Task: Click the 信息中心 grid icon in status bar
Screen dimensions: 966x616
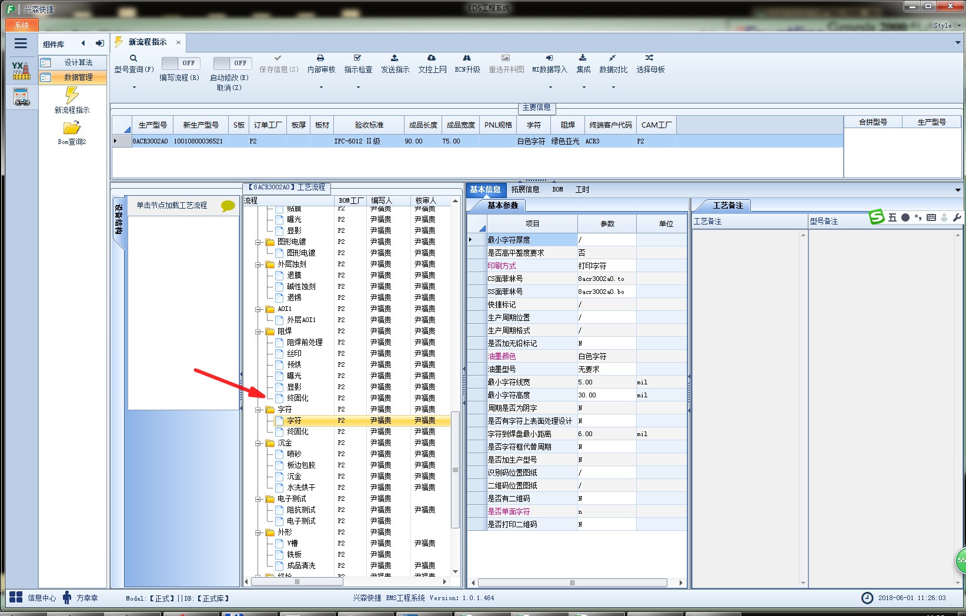Action: click(x=16, y=598)
